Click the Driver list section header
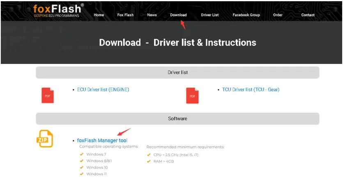Image resolution: width=343 pixels, height=179 pixels. 177,73
